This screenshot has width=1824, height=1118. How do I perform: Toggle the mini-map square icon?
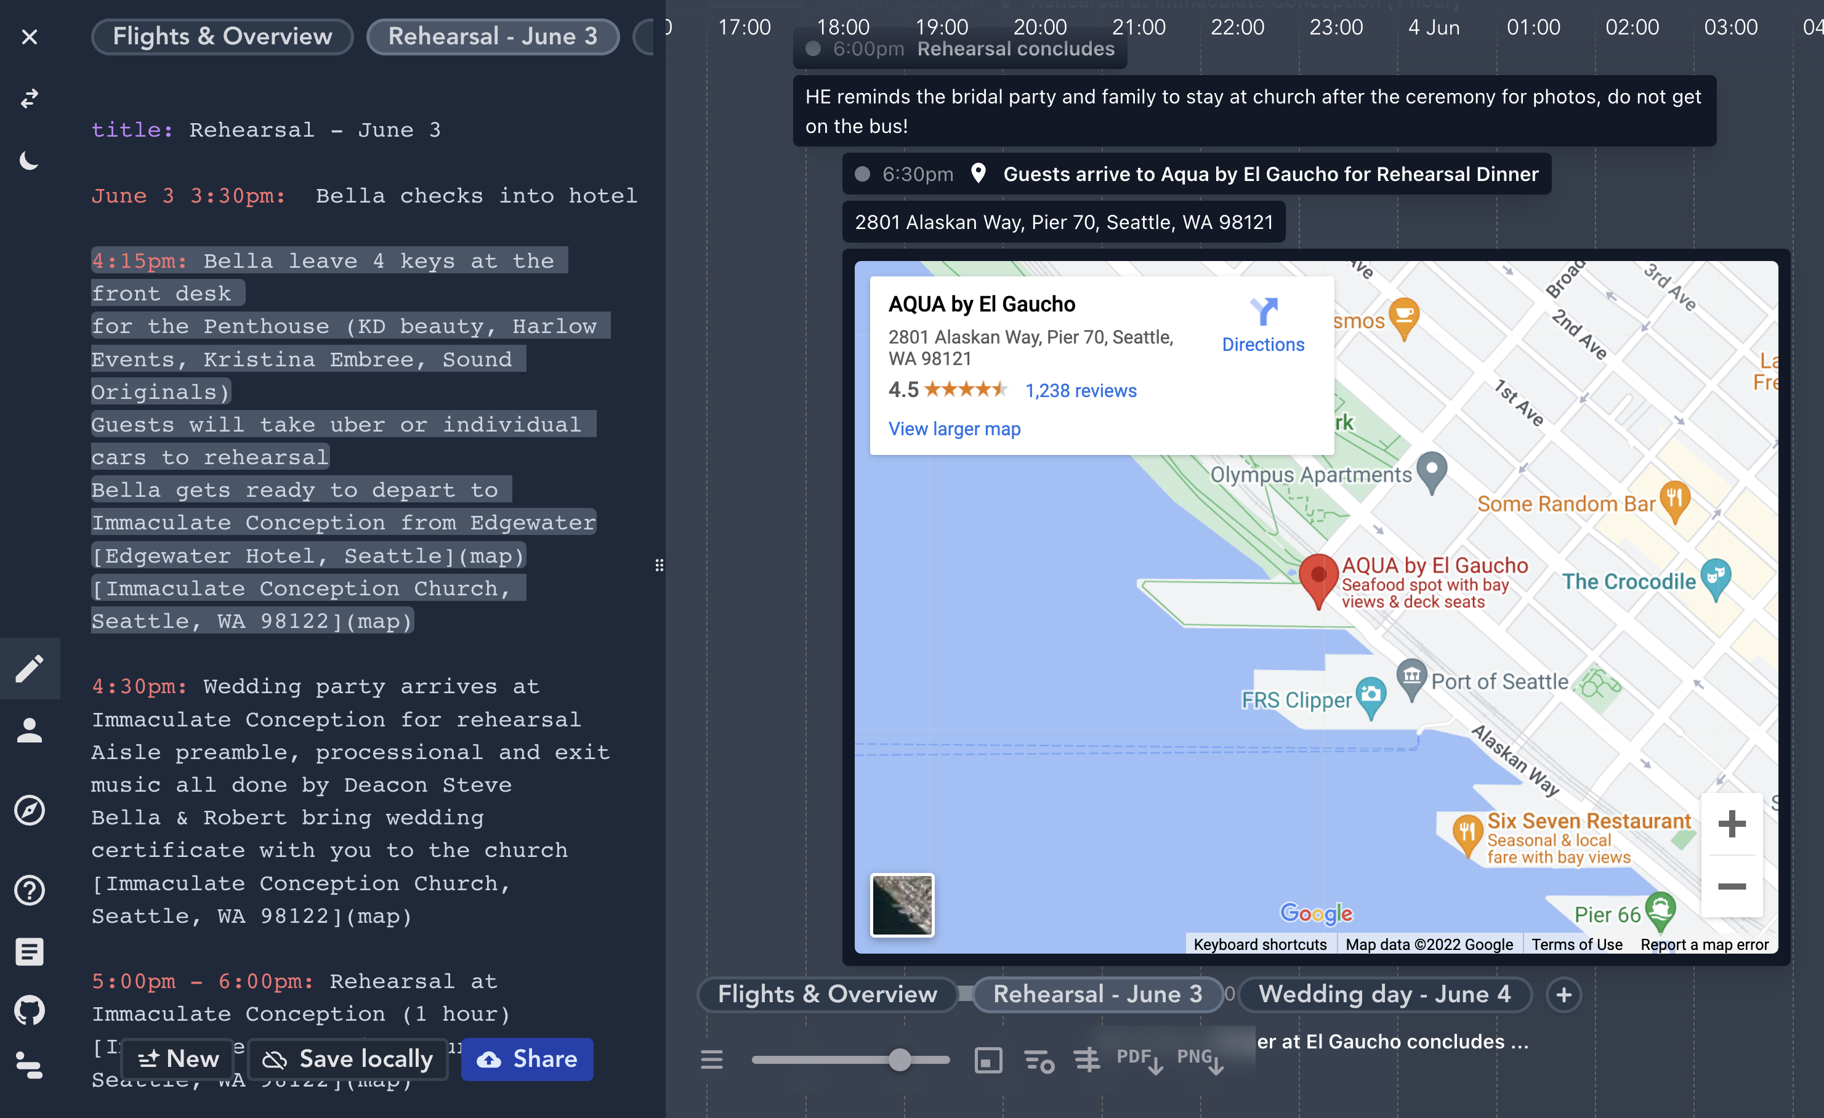[x=988, y=1060]
